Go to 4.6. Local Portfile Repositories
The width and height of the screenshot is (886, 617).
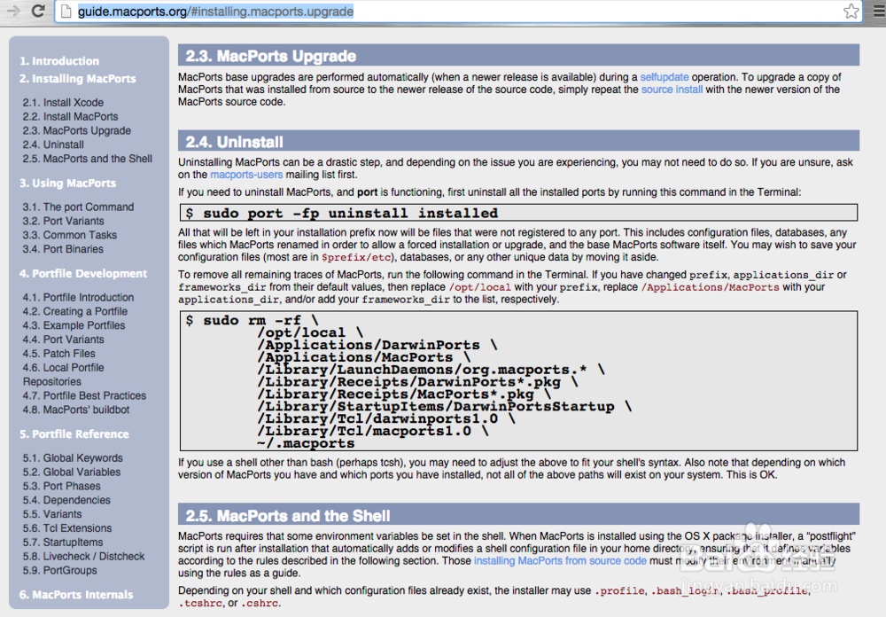(x=63, y=374)
